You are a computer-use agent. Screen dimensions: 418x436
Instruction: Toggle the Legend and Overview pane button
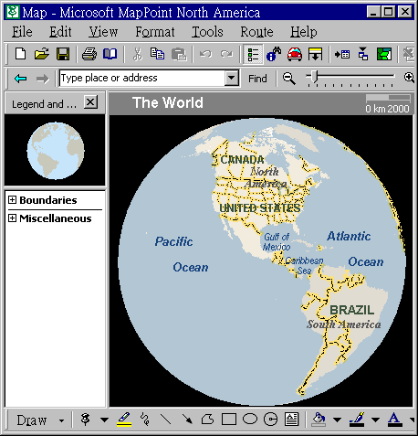point(253,54)
